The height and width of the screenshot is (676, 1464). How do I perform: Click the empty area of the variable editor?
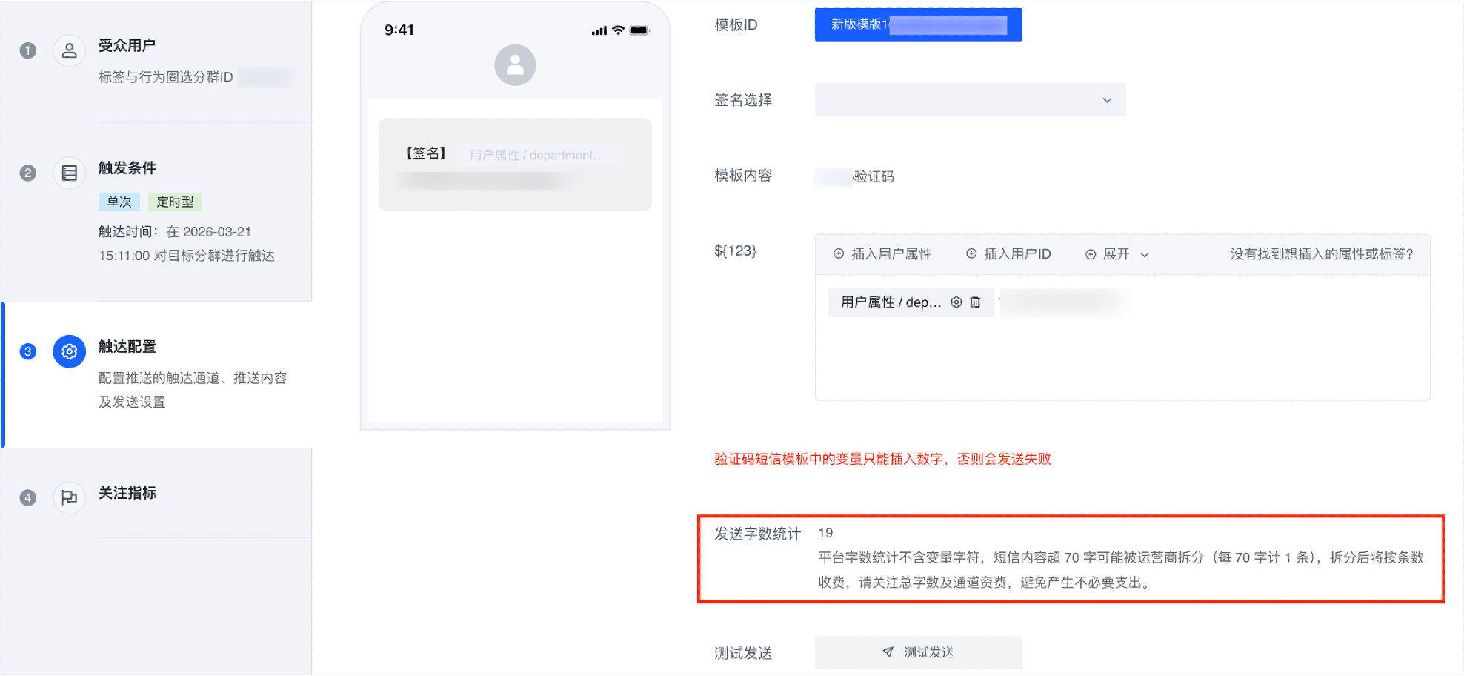pyautogui.click(x=1122, y=359)
